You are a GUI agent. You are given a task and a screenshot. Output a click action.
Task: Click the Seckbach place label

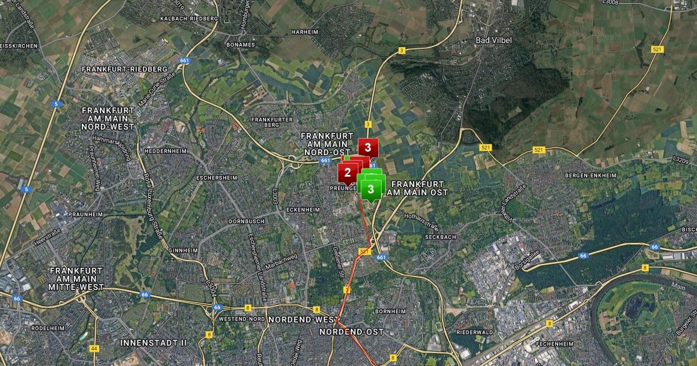pos(440,237)
